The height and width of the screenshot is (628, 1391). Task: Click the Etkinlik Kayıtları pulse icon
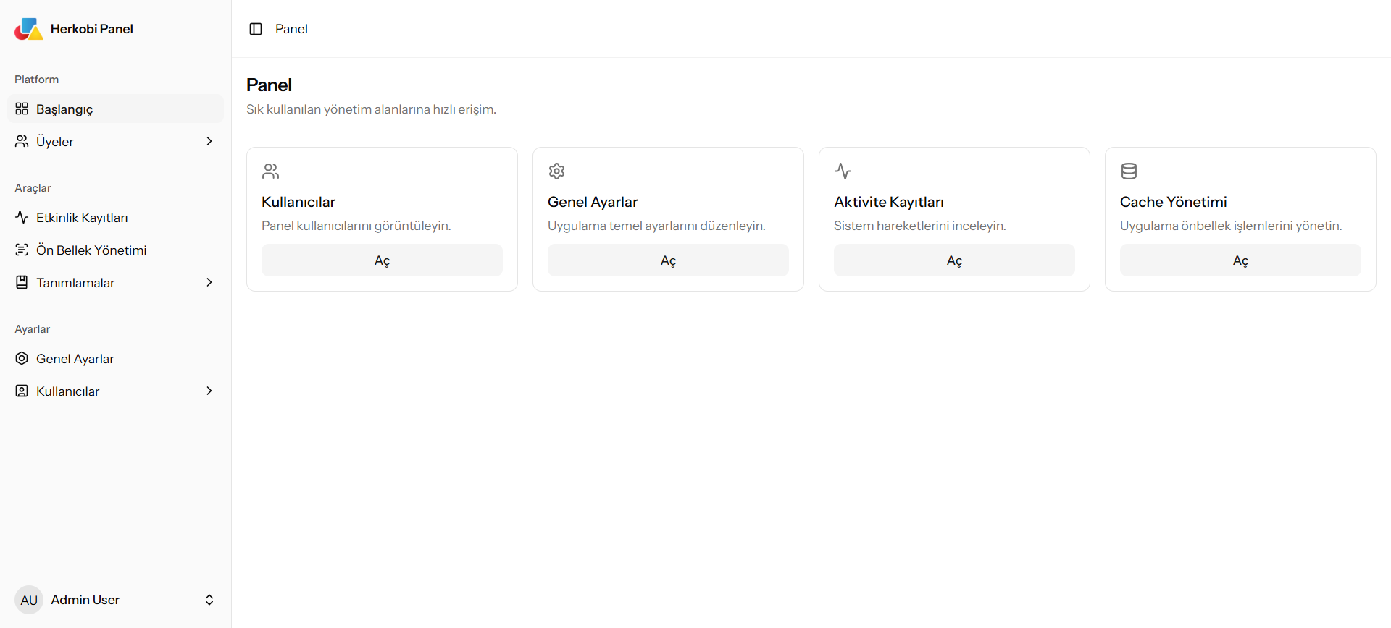click(x=22, y=217)
